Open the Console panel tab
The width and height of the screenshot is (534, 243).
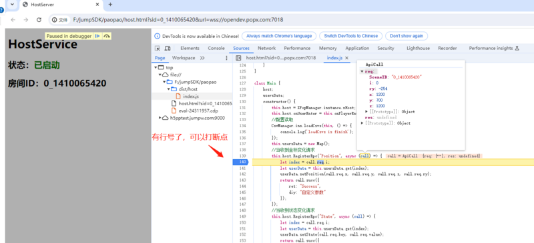216,48
